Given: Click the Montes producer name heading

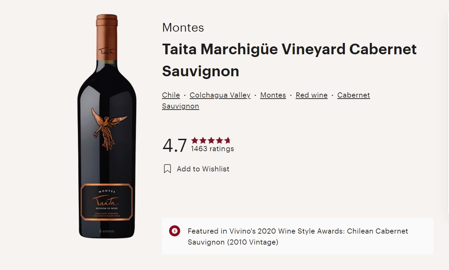Looking at the screenshot, I should 183,27.
